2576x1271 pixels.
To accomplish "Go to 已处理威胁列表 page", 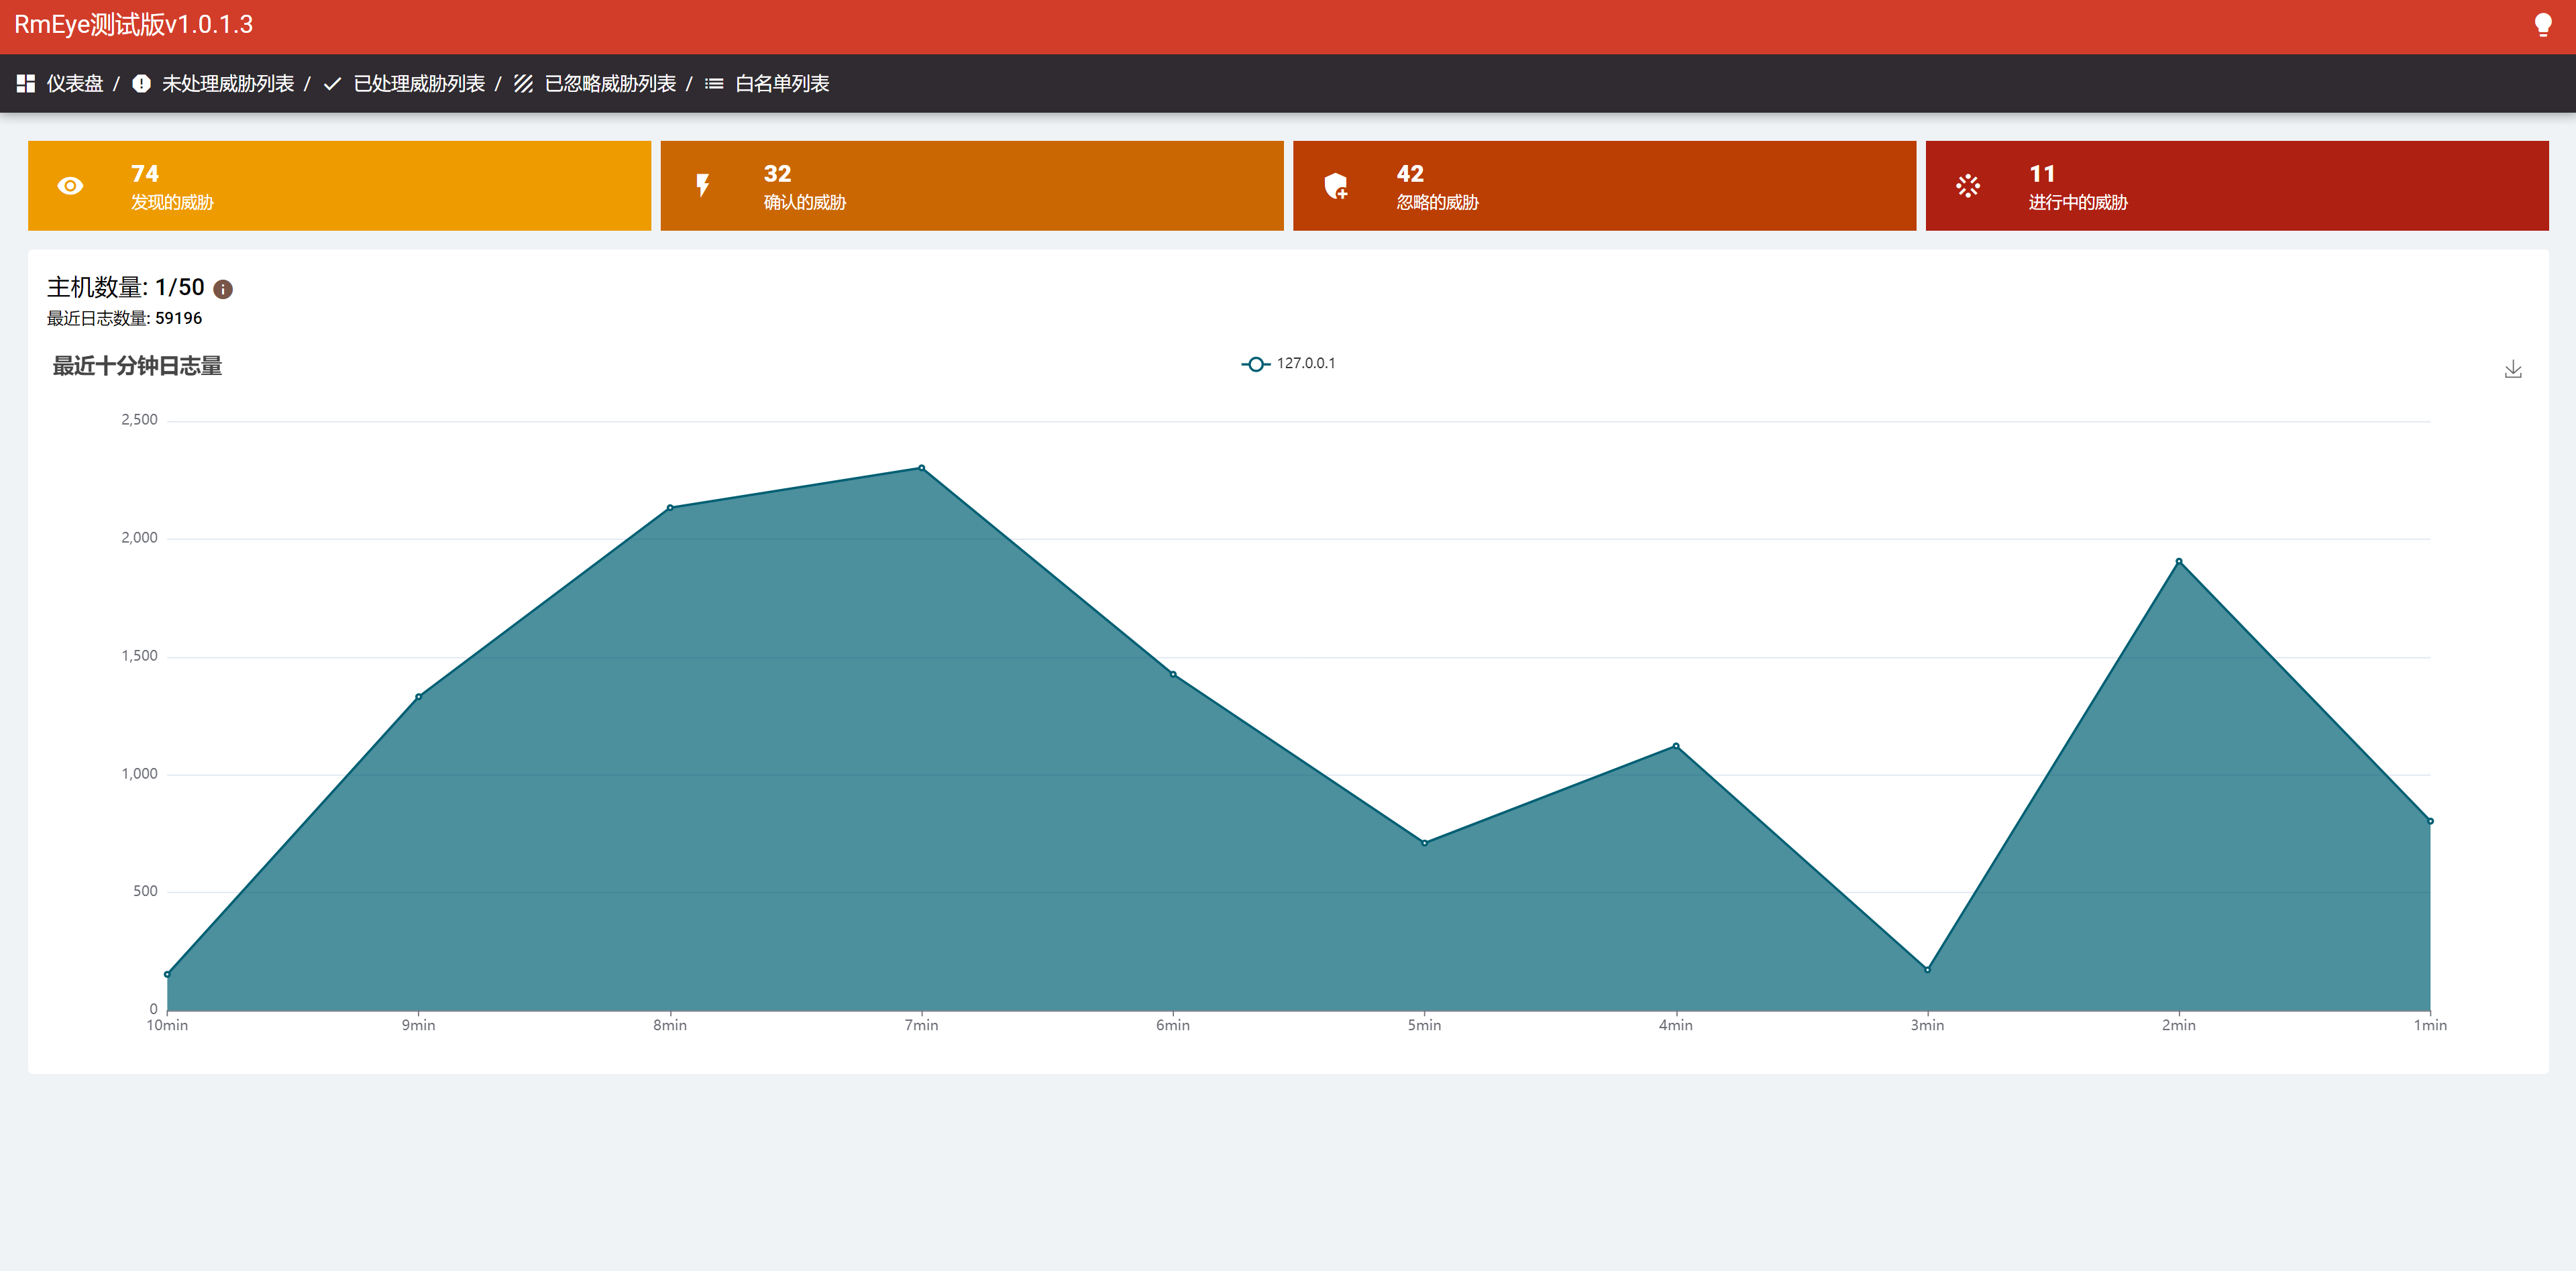I will [419, 84].
